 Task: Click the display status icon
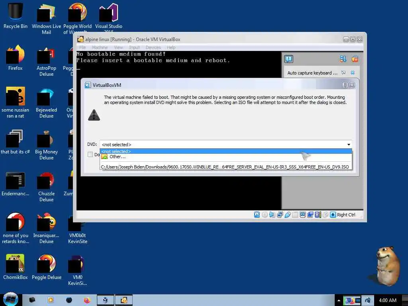click(x=302, y=215)
